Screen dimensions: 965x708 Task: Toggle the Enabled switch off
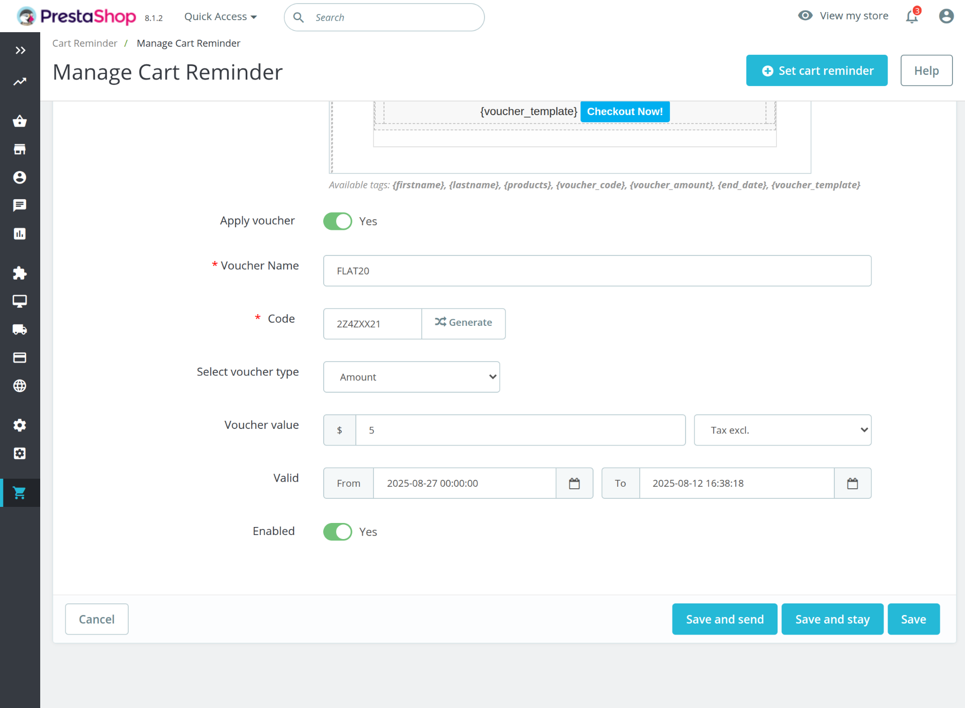click(338, 532)
